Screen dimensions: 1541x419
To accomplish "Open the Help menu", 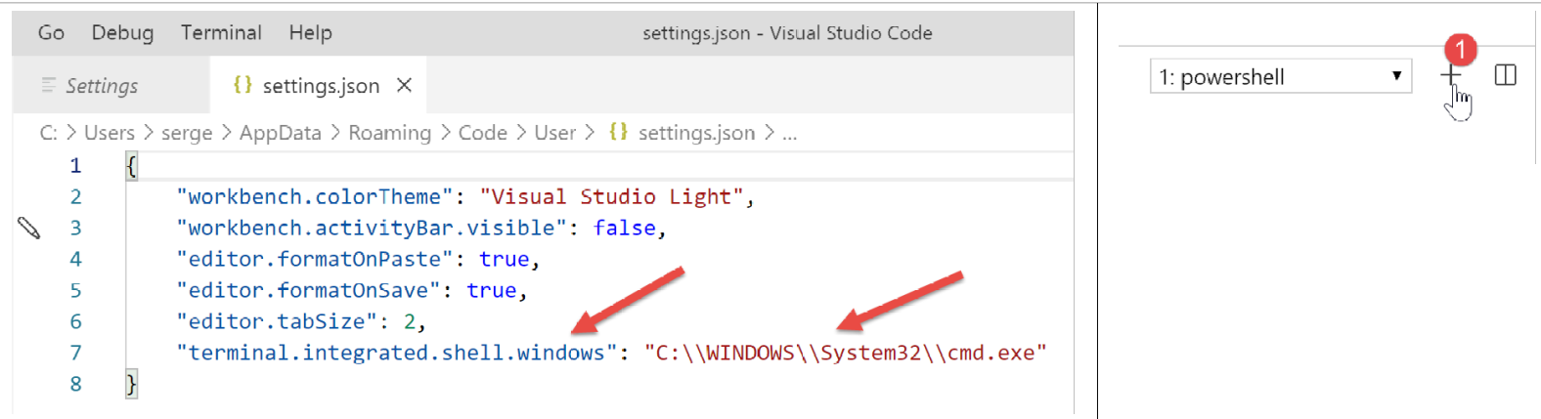I will (310, 32).
